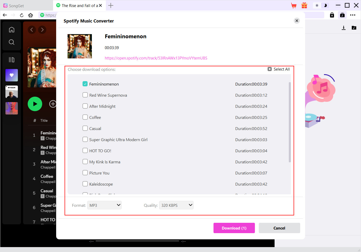Play the album with green play button
The width and height of the screenshot is (361, 252).
pos(35,104)
